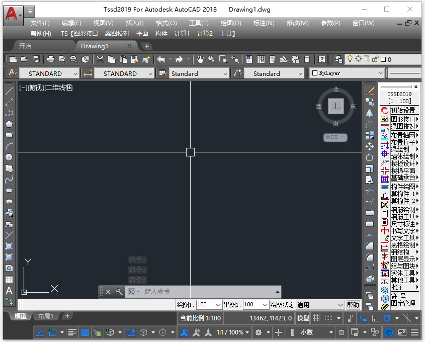Toggle clean screen full-view icon
The width and height of the screenshot is (425, 342).
point(402,332)
